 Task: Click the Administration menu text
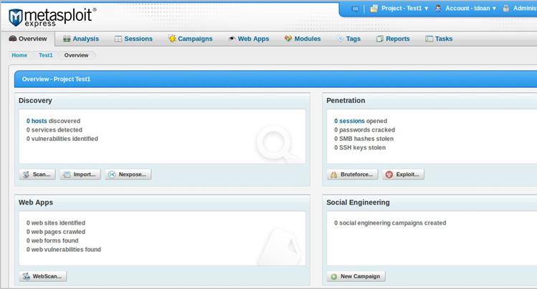coord(525,8)
